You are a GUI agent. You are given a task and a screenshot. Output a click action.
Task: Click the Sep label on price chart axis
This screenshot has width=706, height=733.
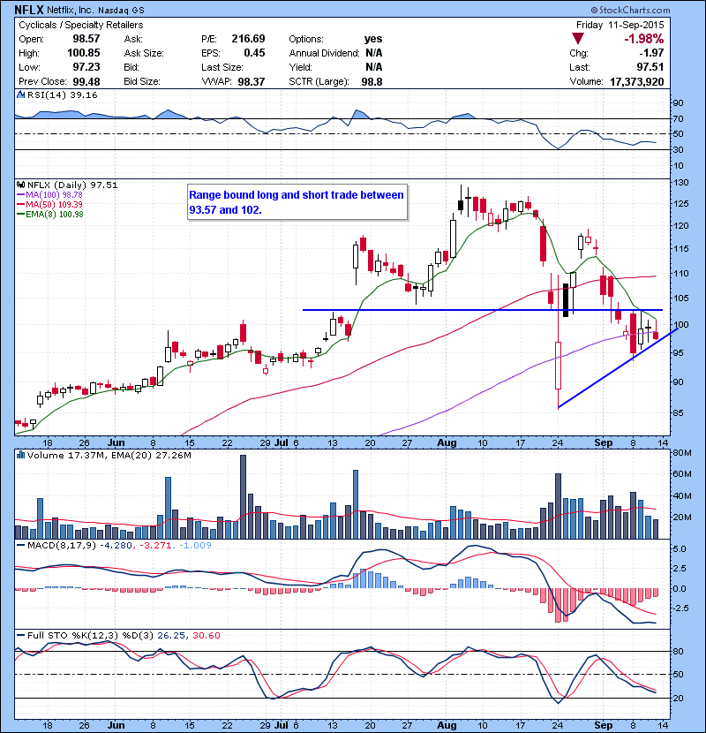point(604,442)
